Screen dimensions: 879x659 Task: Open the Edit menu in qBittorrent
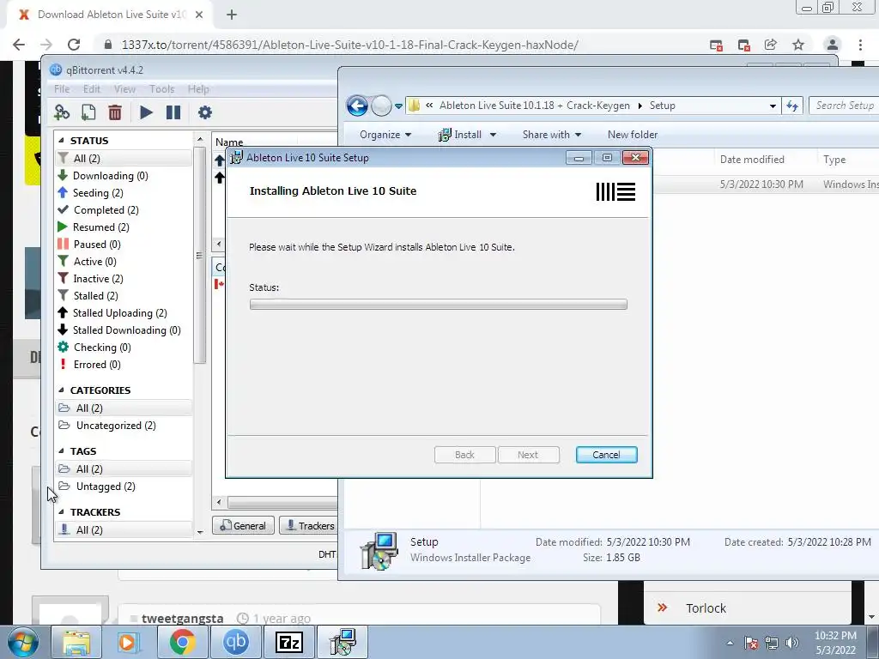point(91,89)
